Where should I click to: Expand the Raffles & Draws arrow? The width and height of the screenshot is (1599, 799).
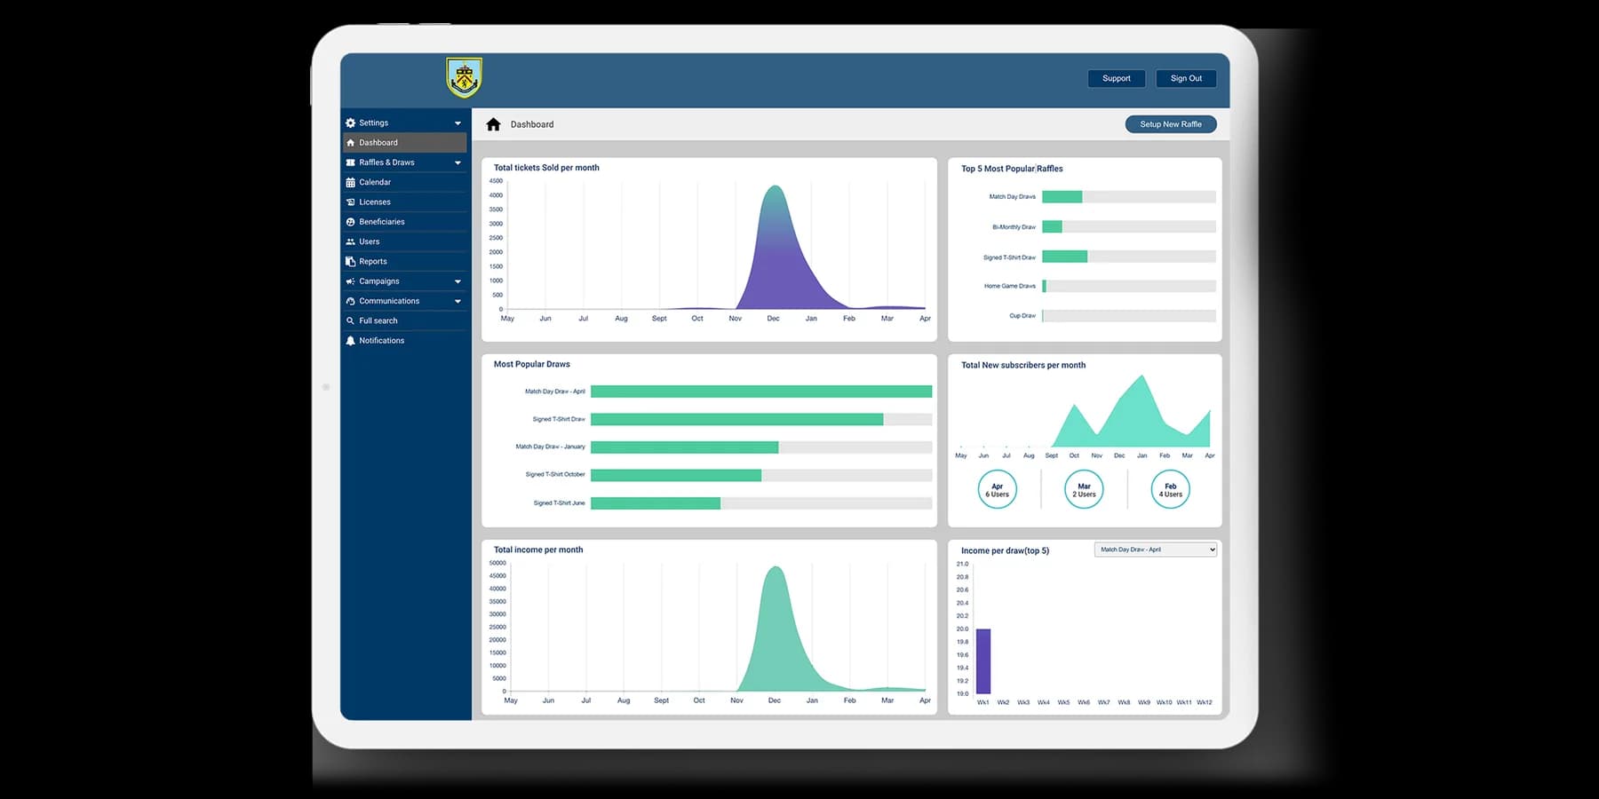click(457, 162)
